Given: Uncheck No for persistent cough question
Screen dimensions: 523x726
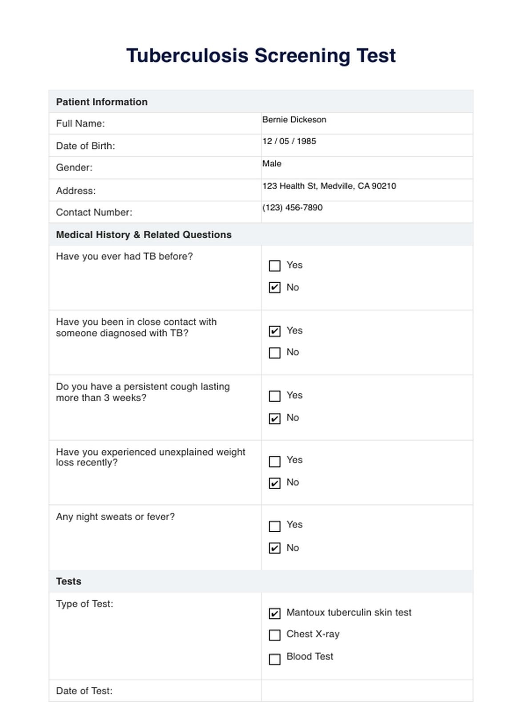Looking at the screenshot, I should tap(275, 418).
